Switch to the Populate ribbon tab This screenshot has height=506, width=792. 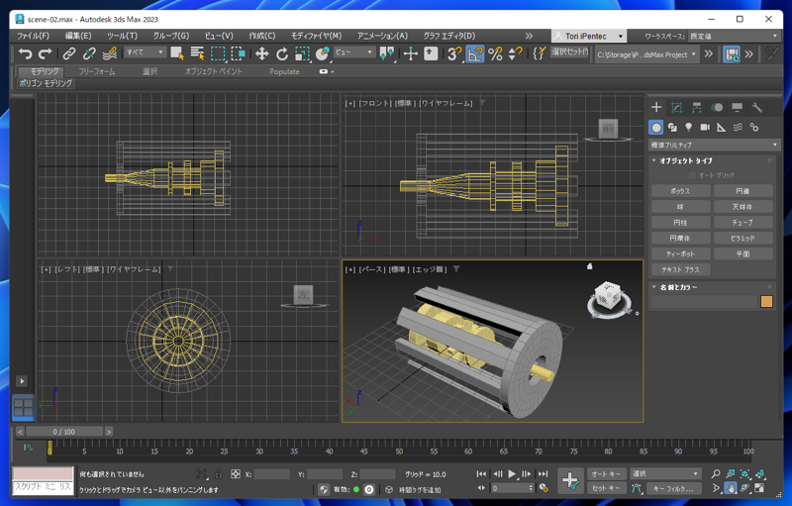pos(284,71)
